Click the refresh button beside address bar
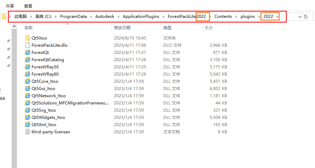 [x=305, y=16]
